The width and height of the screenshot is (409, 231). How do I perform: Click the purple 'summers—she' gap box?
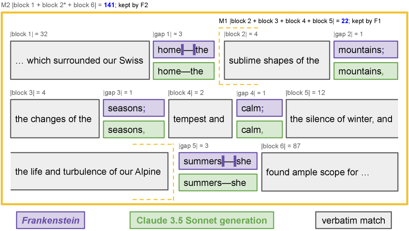(x=218, y=161)
